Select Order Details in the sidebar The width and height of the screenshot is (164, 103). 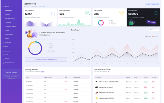(x=9, y=35)
